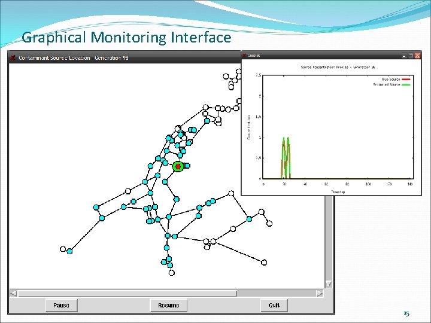Click the X icon left of Gnuplot title
431x323 pixels.
244,56
